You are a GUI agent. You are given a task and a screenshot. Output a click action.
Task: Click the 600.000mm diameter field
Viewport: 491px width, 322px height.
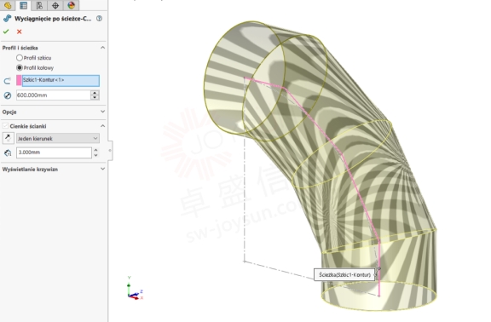[x=54, y=95]
